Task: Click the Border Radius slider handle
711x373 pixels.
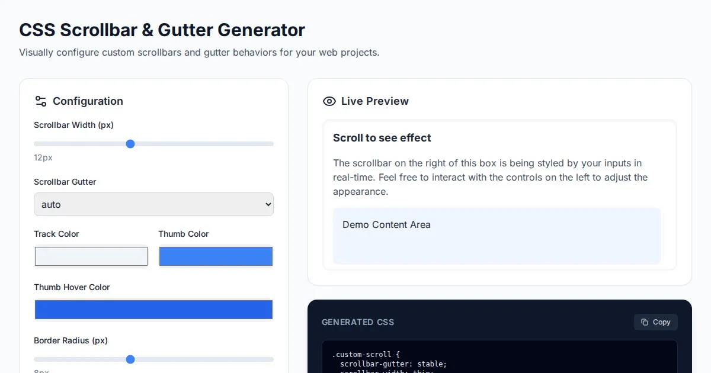Action: 130,359
